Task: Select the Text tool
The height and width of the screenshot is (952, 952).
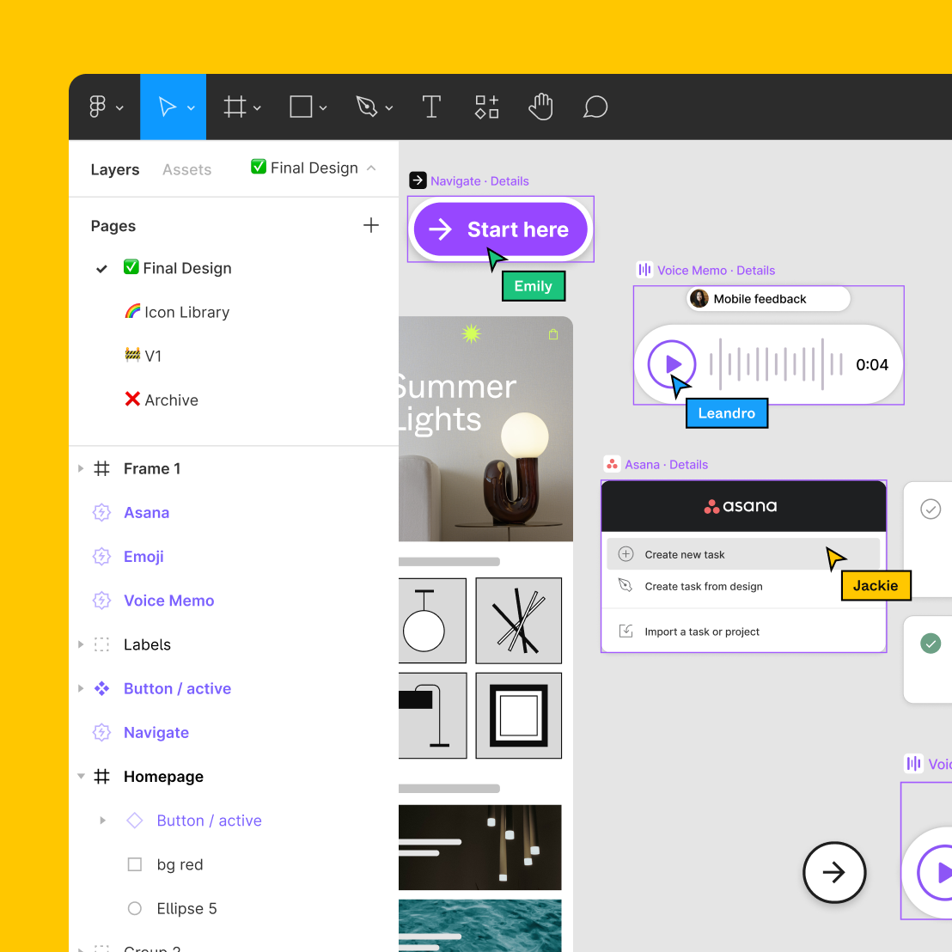Action: (x=431, y=107)
